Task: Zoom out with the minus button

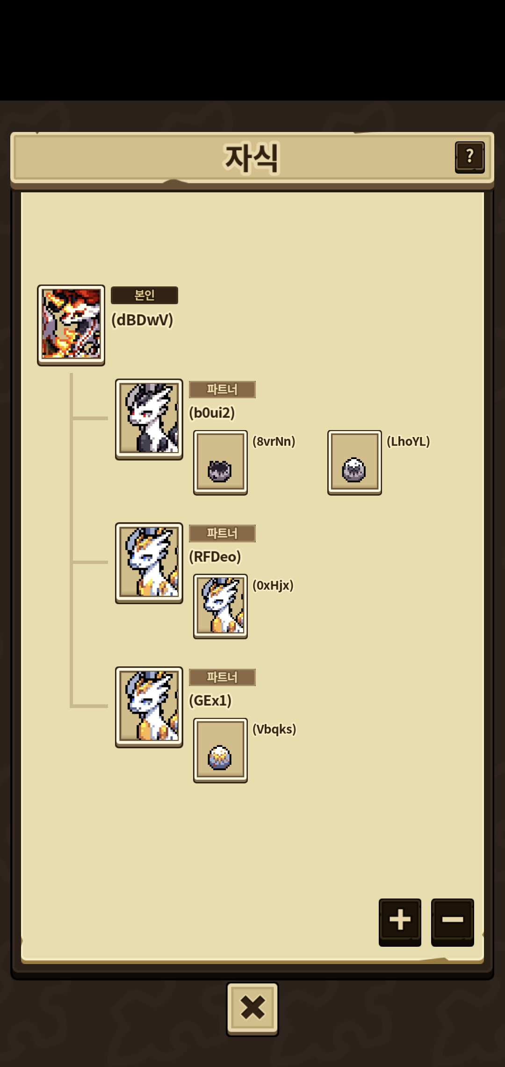Action: 452,922
